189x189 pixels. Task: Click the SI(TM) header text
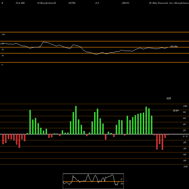[72, 3]
